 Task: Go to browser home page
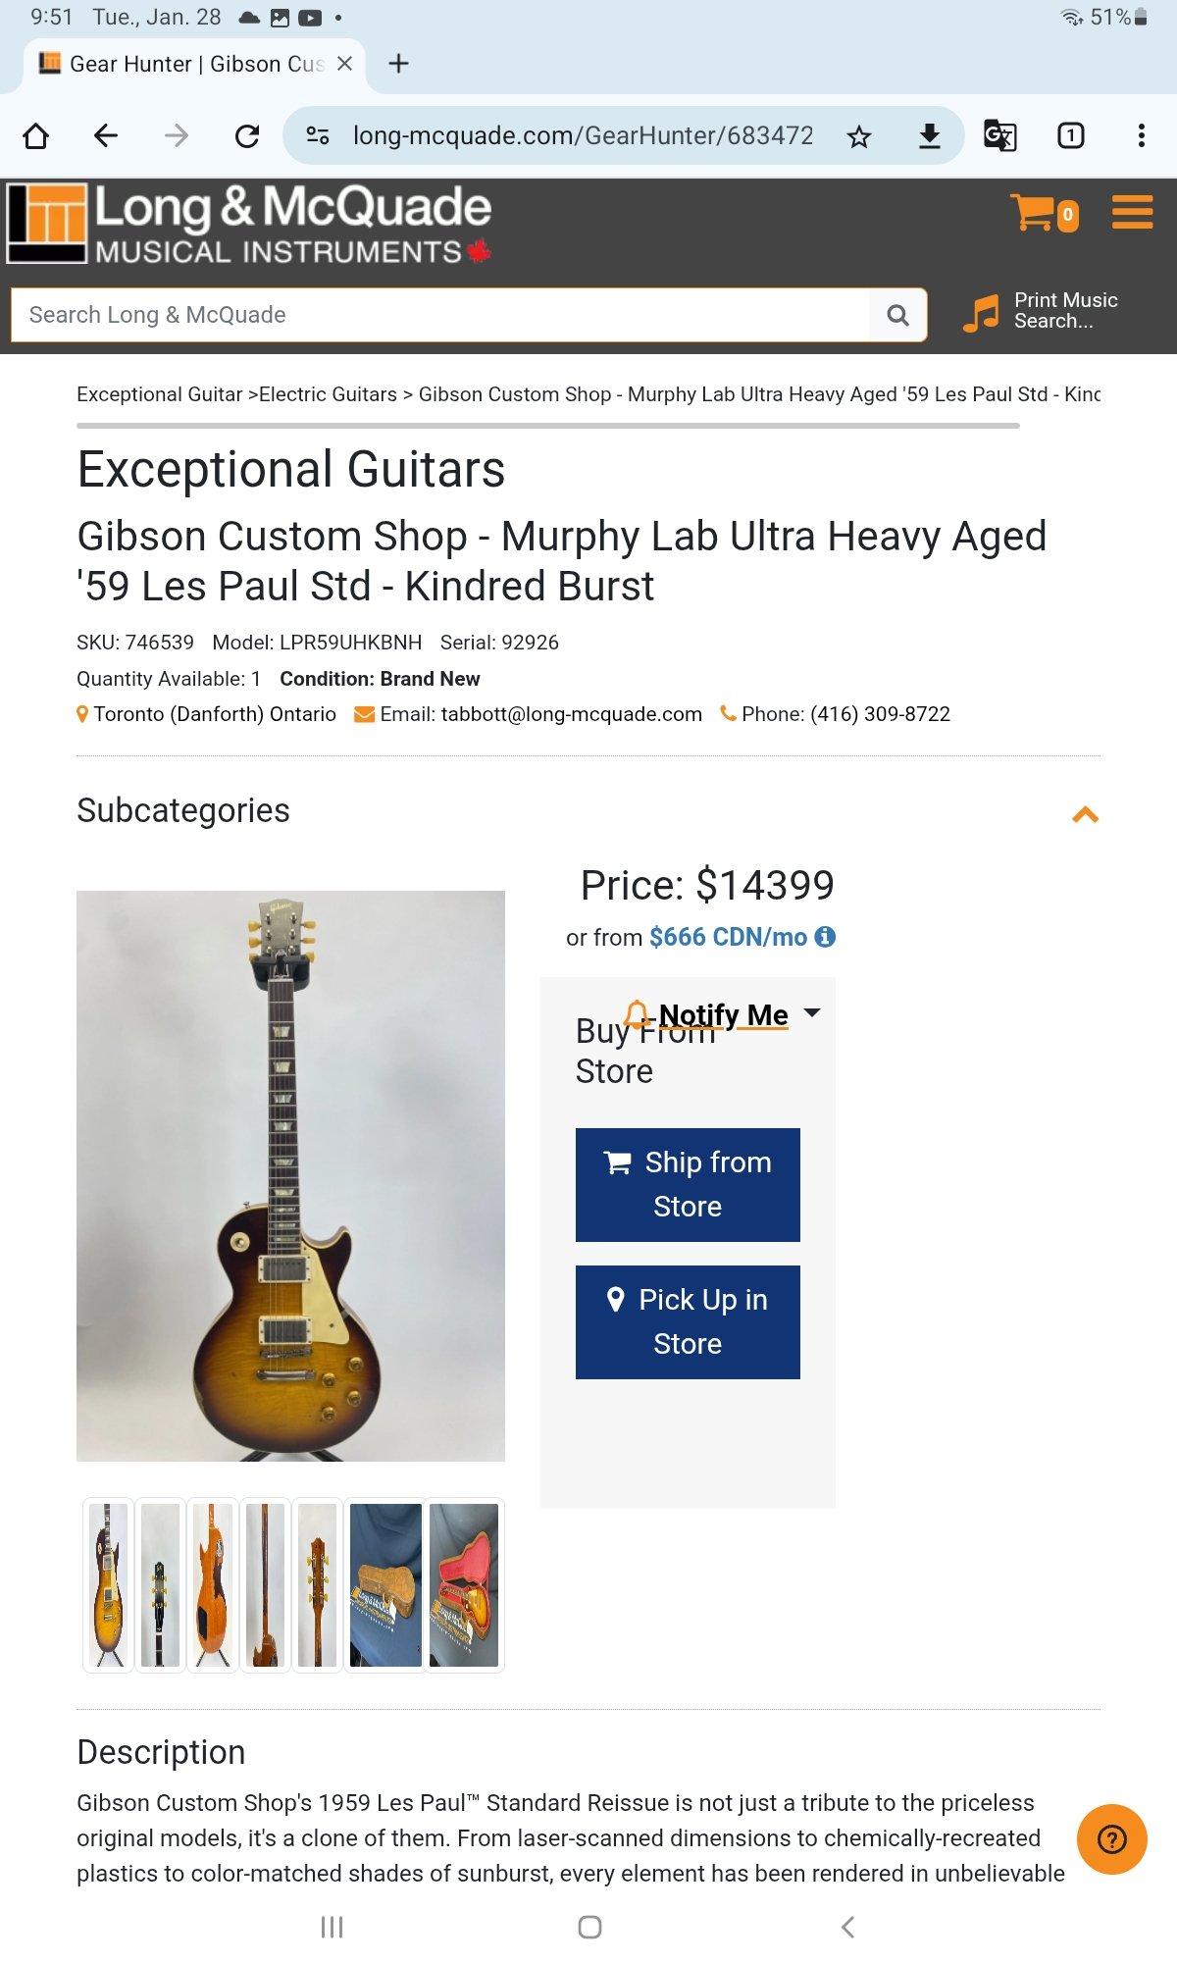(x=36, y=135)
